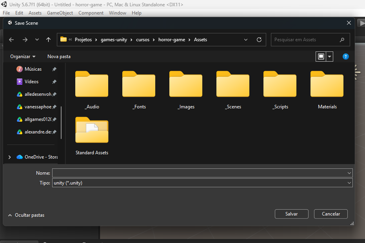Click the sidebar vertical scrollbar

click(61, 122)
